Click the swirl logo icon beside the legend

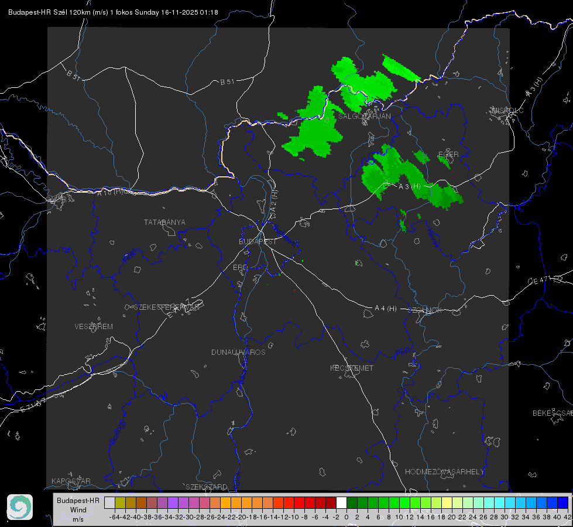[x=20, y=507]
